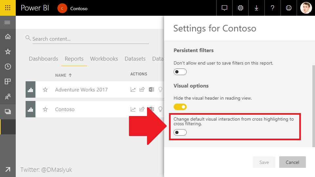The image size is (315, 177).
Task: Toggle the Persistent filters switch
Action: click(180, 72)
